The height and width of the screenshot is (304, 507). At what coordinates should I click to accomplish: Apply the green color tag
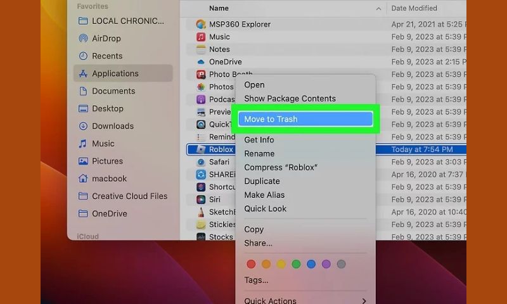tap(296, 264)
